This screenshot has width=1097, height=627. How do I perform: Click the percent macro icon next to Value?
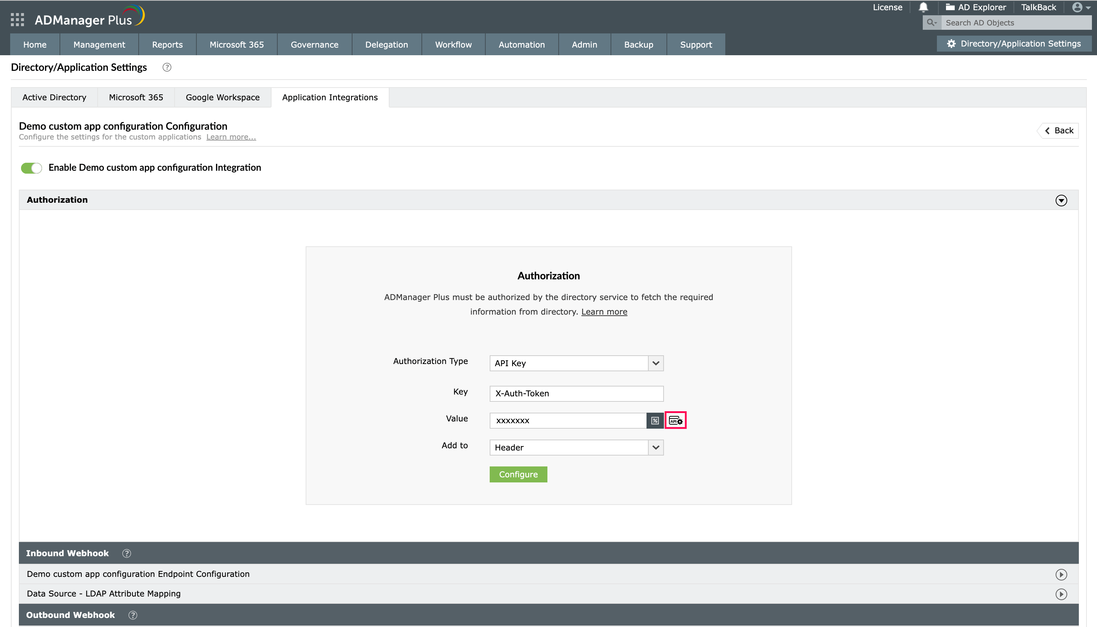[654, 420]
